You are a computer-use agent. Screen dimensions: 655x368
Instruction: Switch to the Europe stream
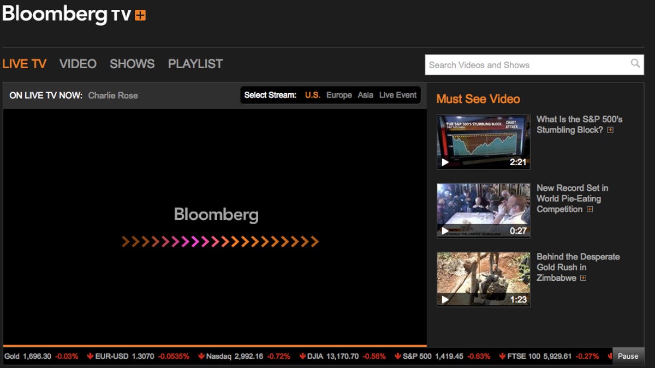tap(339, 95)
